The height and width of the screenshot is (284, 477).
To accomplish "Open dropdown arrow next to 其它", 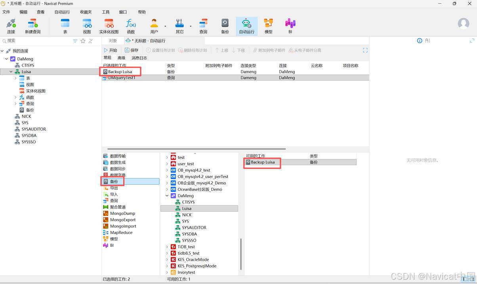I will [191, 27].
